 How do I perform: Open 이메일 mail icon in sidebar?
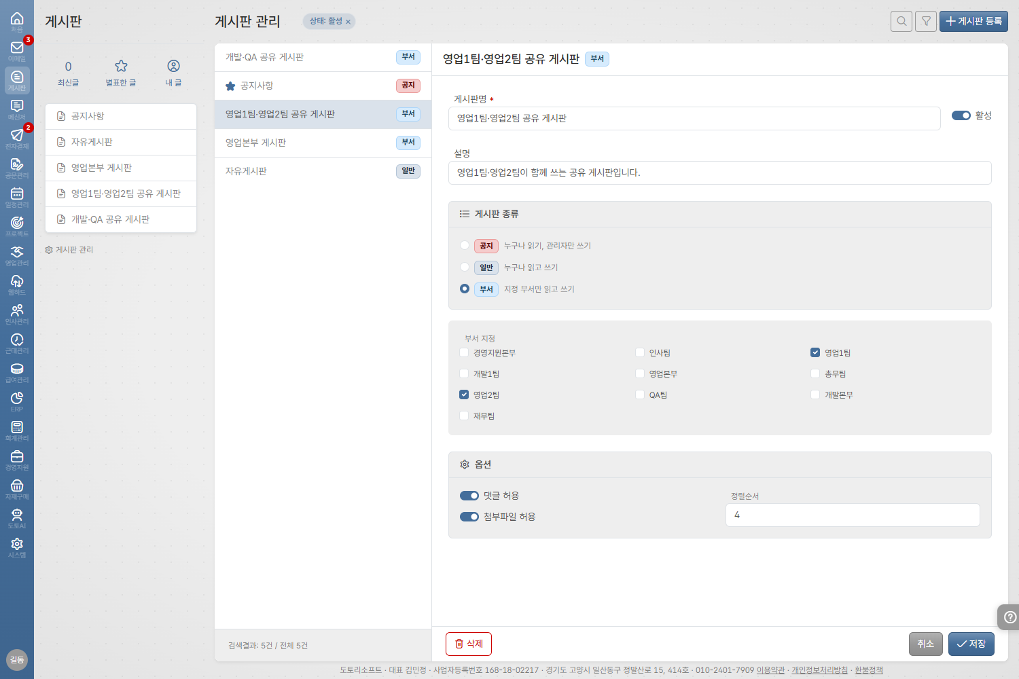17,52
